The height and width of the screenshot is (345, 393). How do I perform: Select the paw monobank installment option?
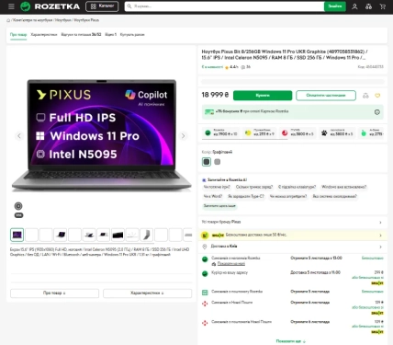(x=337, y=133)
